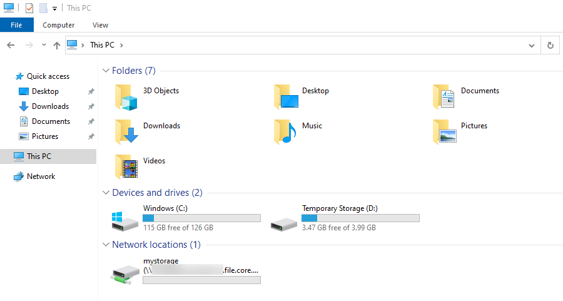Select the Videos folder icon

(126, 167)
